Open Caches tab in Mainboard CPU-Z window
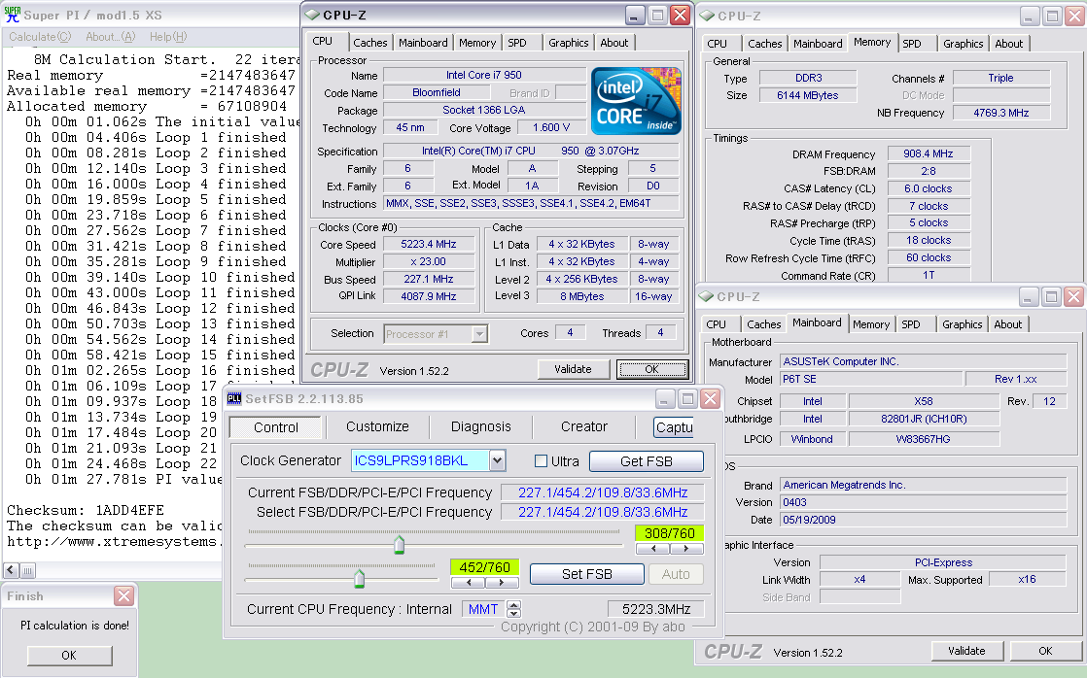 point(764,324)
